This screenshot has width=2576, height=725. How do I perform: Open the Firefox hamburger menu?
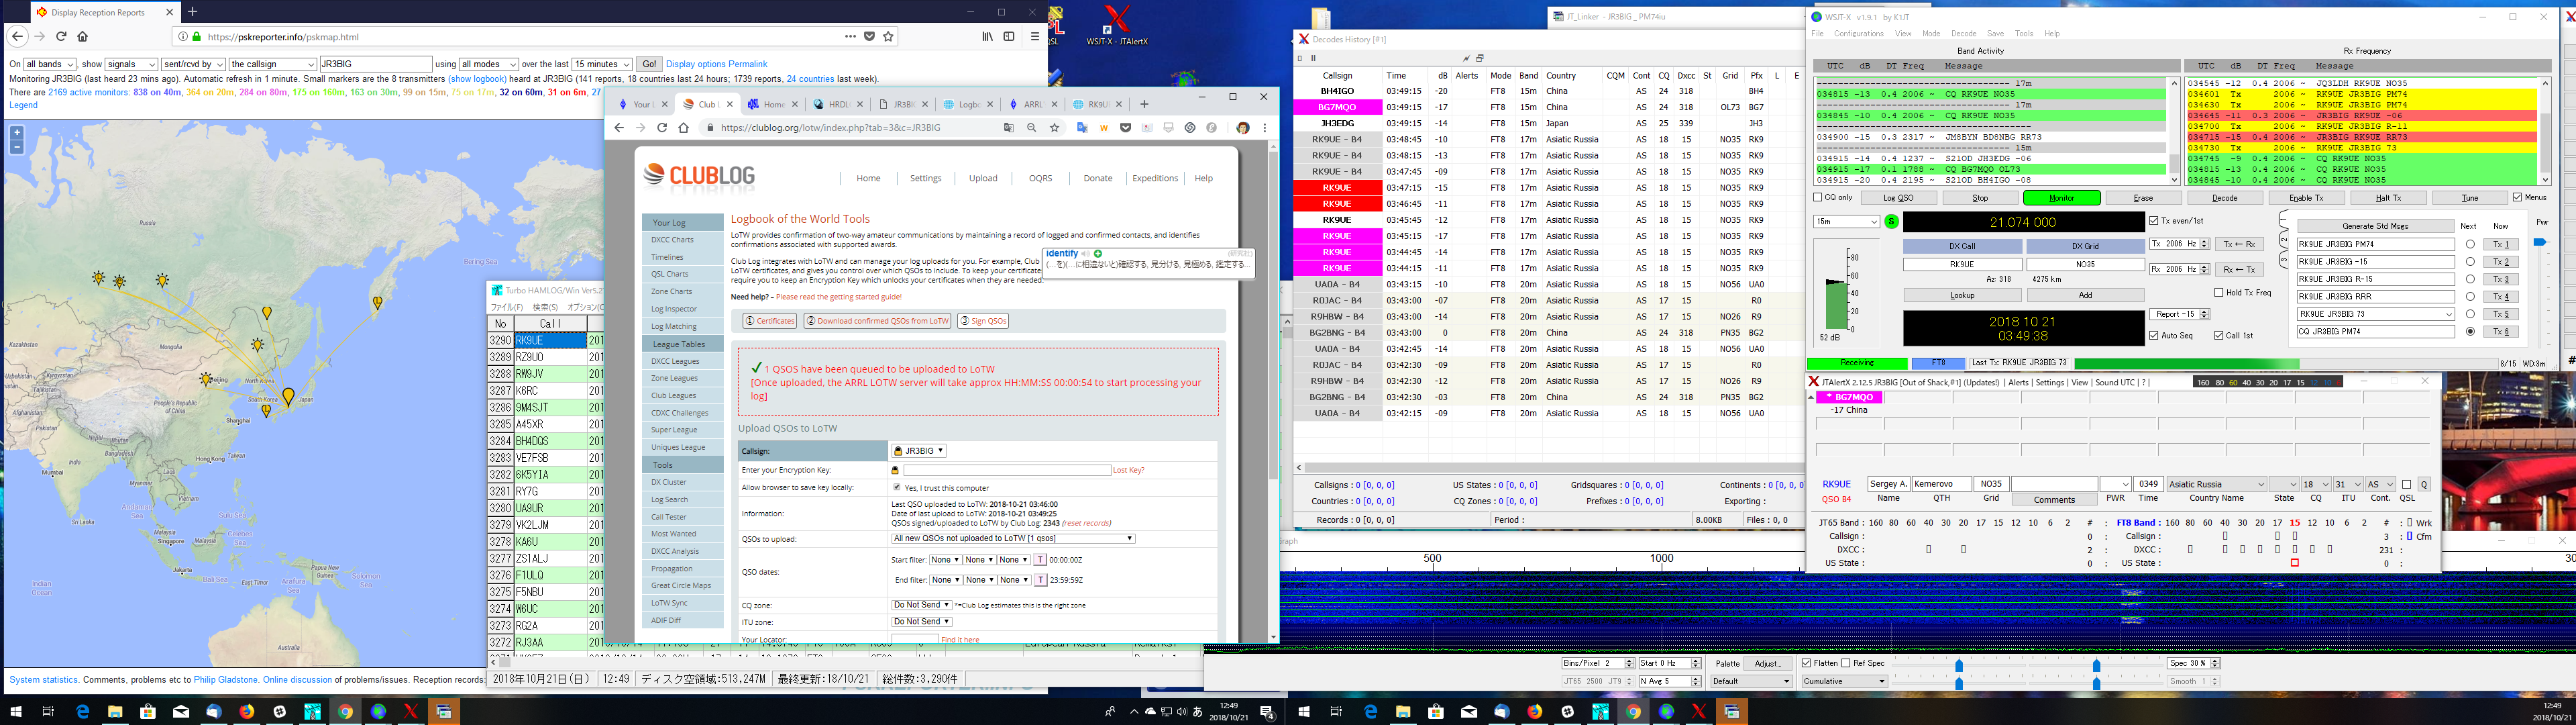point(1035,36)
